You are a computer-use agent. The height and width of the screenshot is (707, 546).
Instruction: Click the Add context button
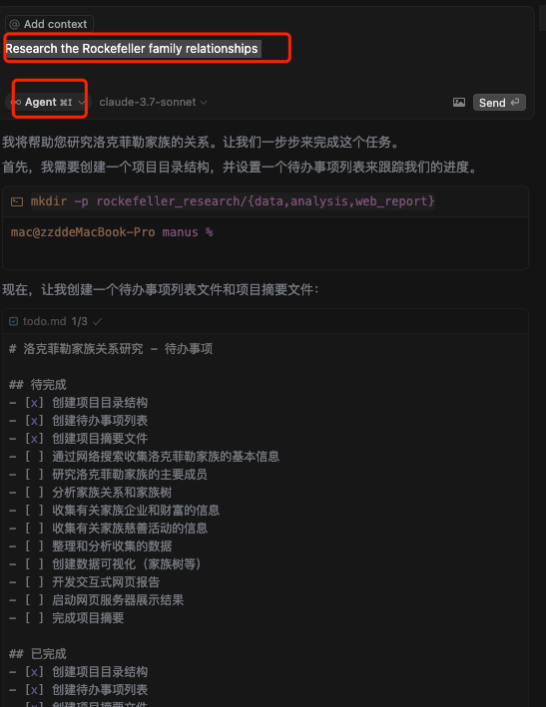tap(49, 24)
